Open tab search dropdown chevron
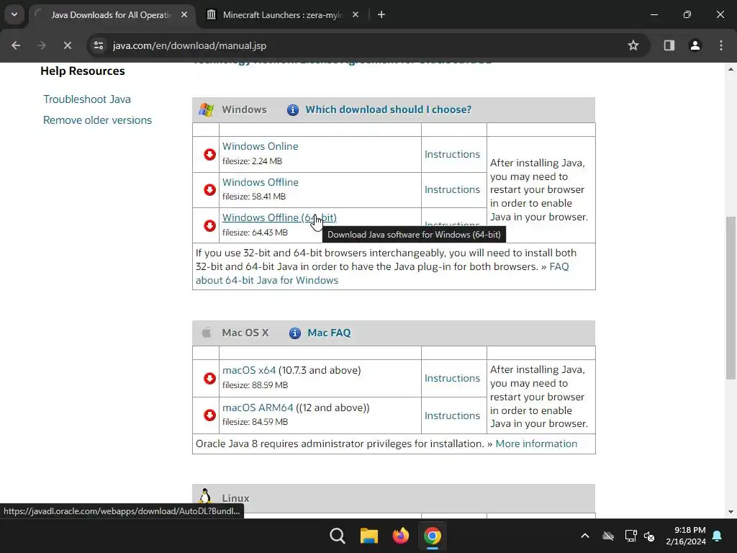Image resolution: width=737 pixels, height=553 pixels. [x=14, y=14]
